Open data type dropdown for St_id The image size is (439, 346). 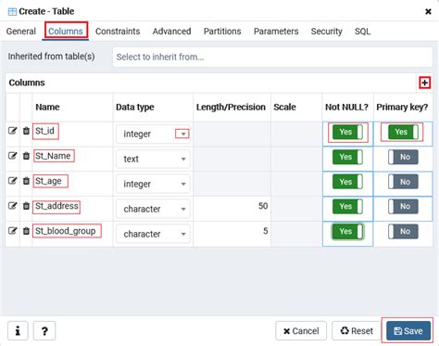click(182, 134)
